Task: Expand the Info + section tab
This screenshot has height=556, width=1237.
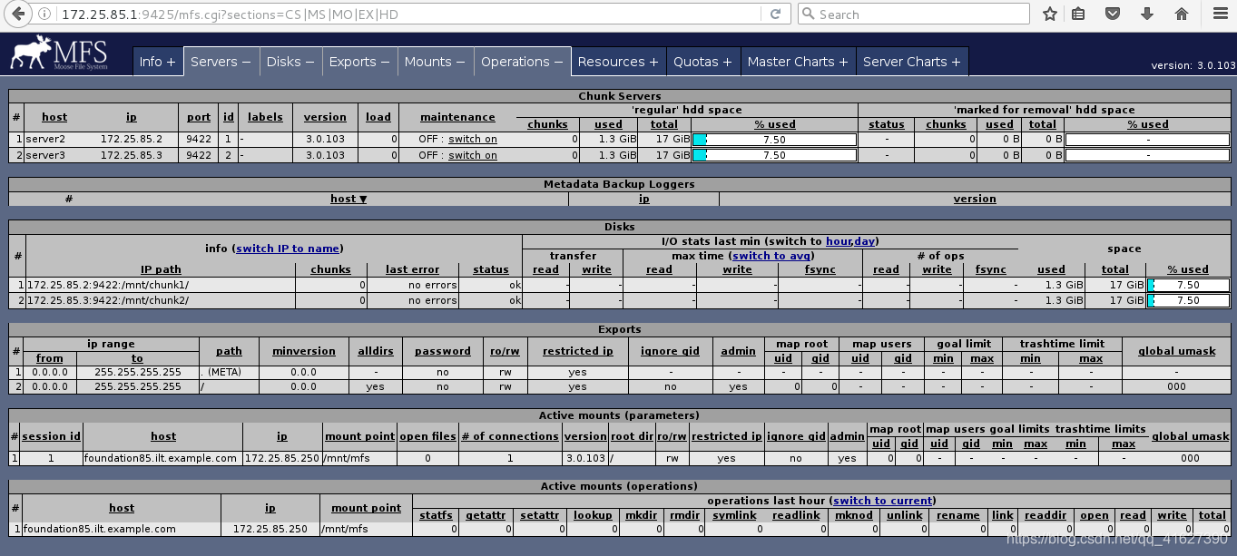Action: (158, 62)
